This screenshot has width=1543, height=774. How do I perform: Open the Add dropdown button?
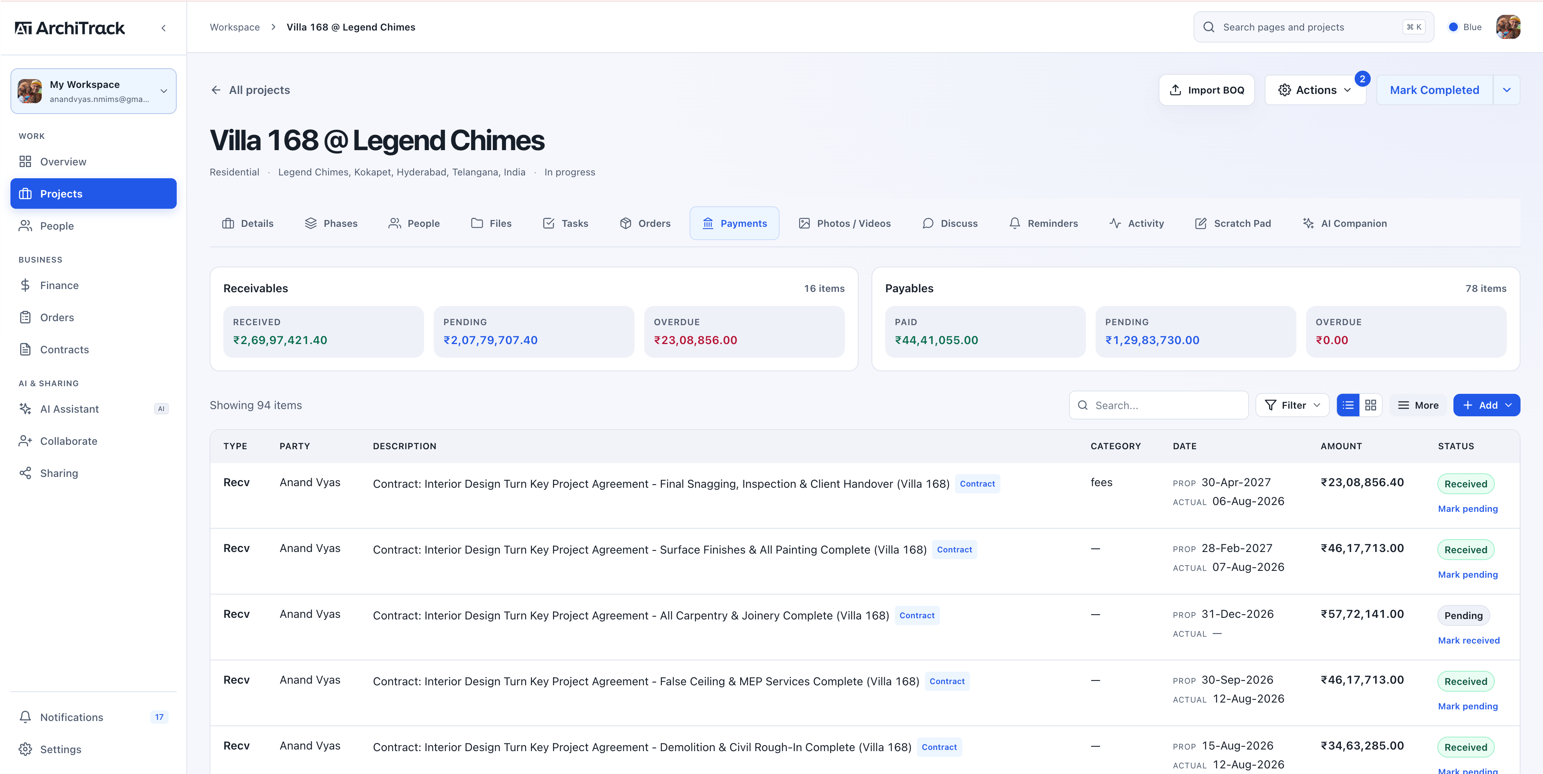tap(1486, 405)
